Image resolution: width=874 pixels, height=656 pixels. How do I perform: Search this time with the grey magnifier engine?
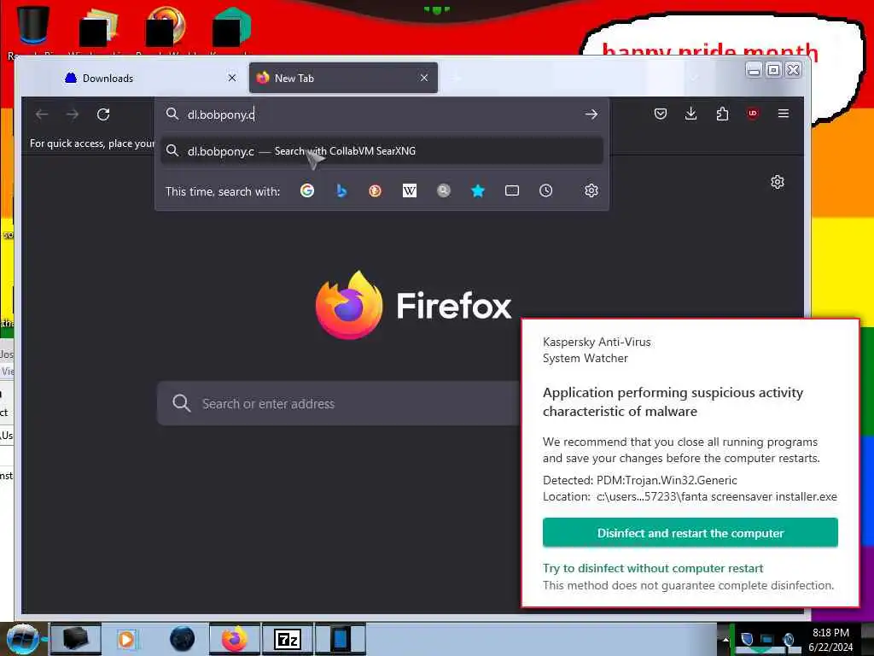(x=444, y=190)
